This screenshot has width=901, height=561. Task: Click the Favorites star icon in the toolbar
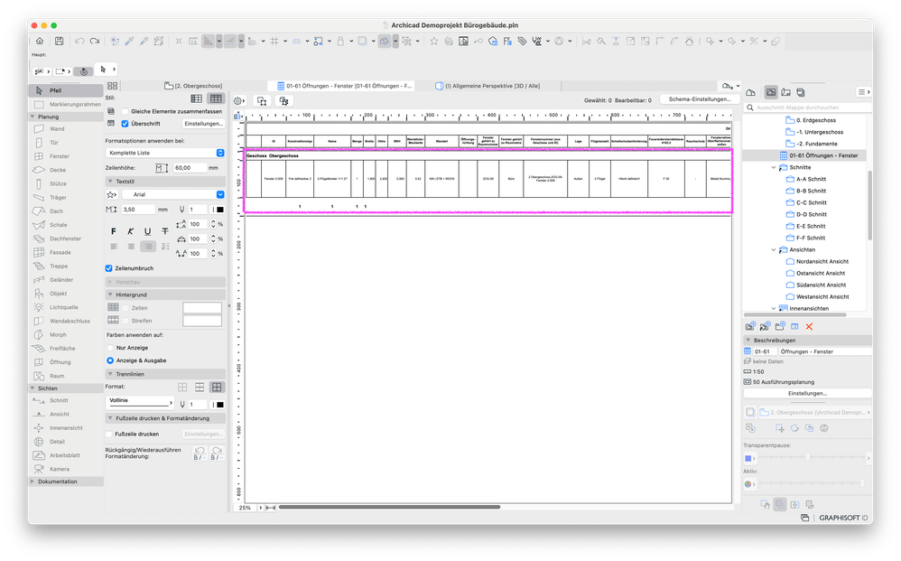(x=434, y=41)
